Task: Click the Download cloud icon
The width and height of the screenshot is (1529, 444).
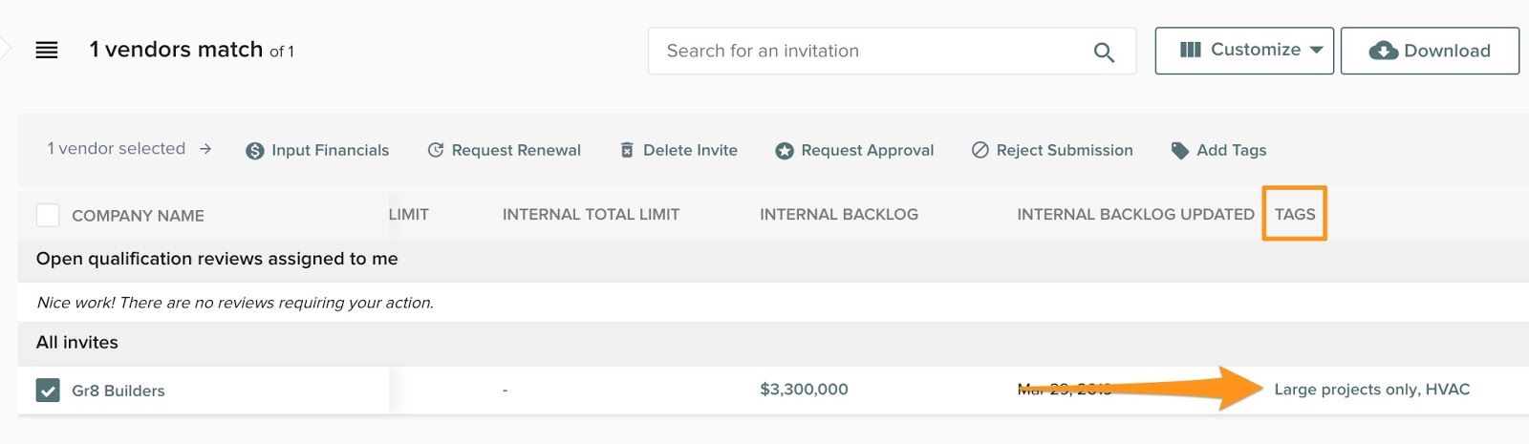Action: (1383, 52)
